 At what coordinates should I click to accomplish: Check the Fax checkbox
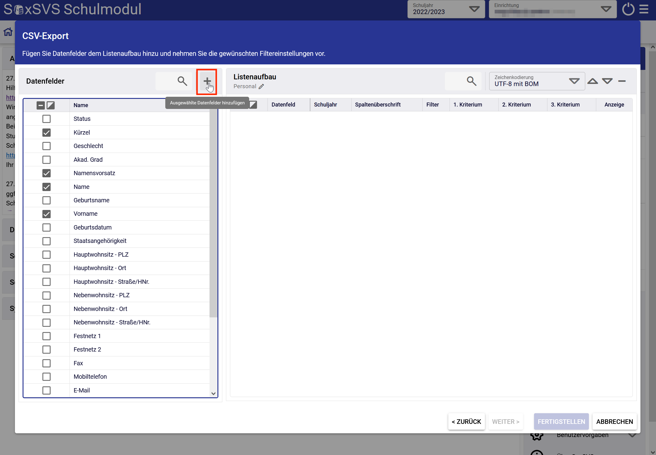46,363
